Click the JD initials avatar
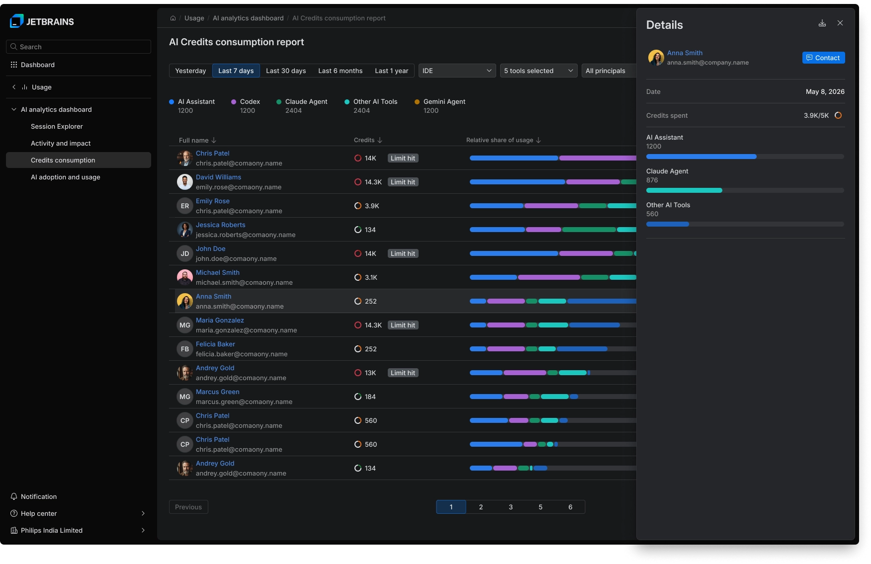Screen dimensions: 871x564 [185, 253]
